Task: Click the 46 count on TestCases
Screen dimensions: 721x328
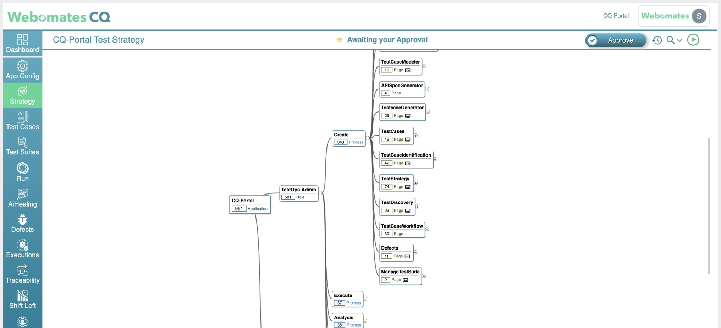Action: pyautogui.click(x=387, y=140)
